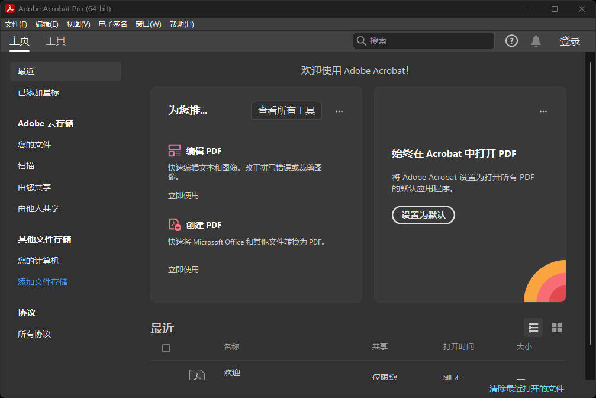596x398 pixels.
Task: Click the 设置为默认 button
Action: 423,215
